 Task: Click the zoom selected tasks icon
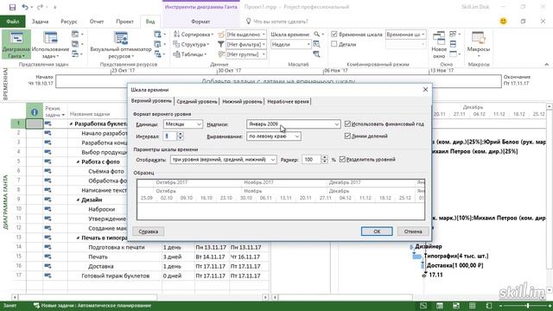click(316, 54)
